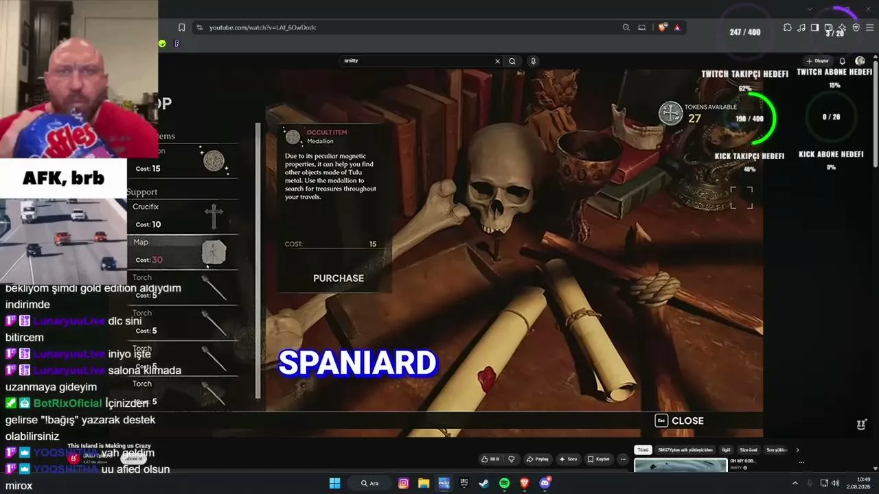The width and height of the screenshot is (879, 494).
Task: Launch Instagram from the taskbar
Action: point(404,483)
